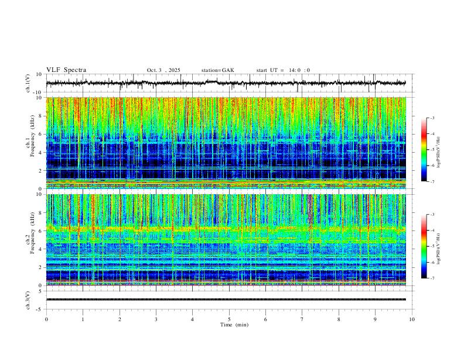Click the '-3' value on ch.1 colorbar
This screenshot has width=464, height=358.
432,118
